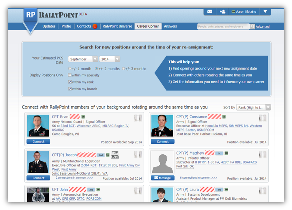Open the messages envelope icon in header
292x210 pixels.
pos(210,12)
